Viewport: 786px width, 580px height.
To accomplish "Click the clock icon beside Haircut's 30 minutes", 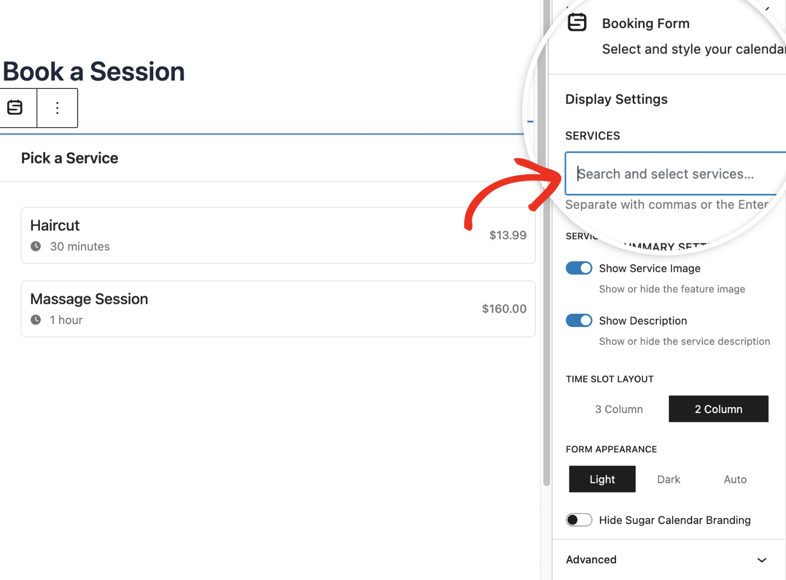I will [x=36, y=247].
